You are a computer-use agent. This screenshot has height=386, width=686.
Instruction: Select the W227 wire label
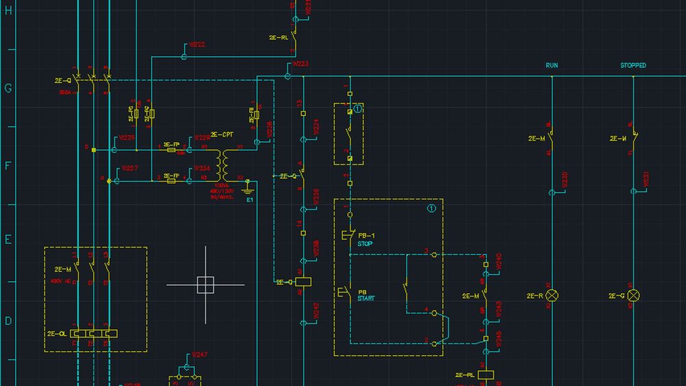130,168
